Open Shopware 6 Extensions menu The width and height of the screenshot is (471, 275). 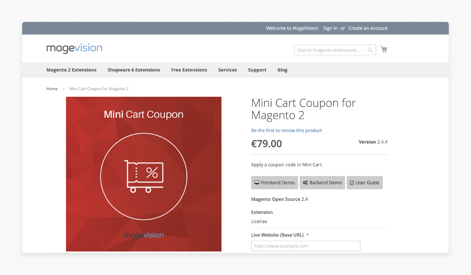click(134, 70)
